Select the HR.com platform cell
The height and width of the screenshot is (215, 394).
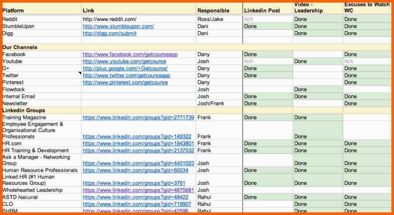(42, 143)
